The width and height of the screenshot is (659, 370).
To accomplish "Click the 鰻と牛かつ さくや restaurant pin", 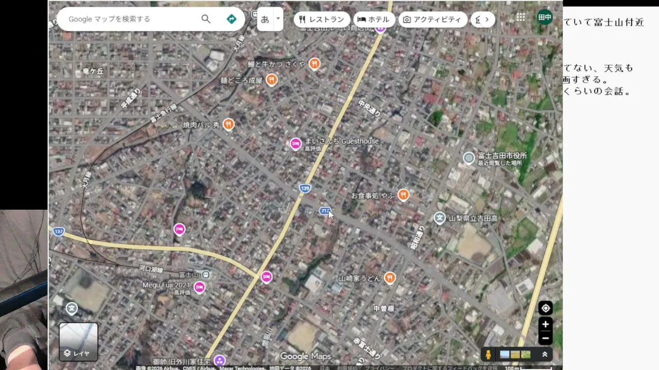I will [315, 64].
